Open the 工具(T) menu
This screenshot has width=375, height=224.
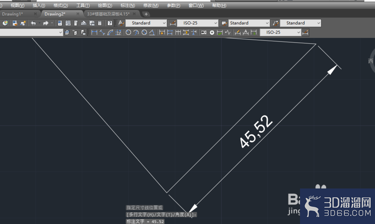[83, 6]
